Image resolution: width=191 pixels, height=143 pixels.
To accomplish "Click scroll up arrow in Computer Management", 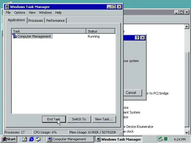I will click(187, 27).
